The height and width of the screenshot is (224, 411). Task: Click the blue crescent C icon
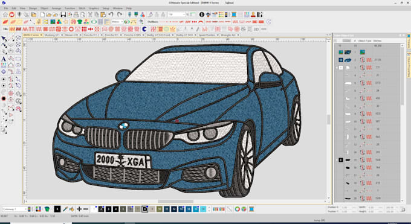coord(144,29)
